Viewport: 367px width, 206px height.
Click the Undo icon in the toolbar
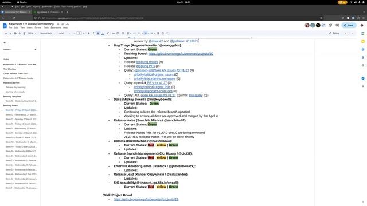pyautogui.click(x=6, y=33)
